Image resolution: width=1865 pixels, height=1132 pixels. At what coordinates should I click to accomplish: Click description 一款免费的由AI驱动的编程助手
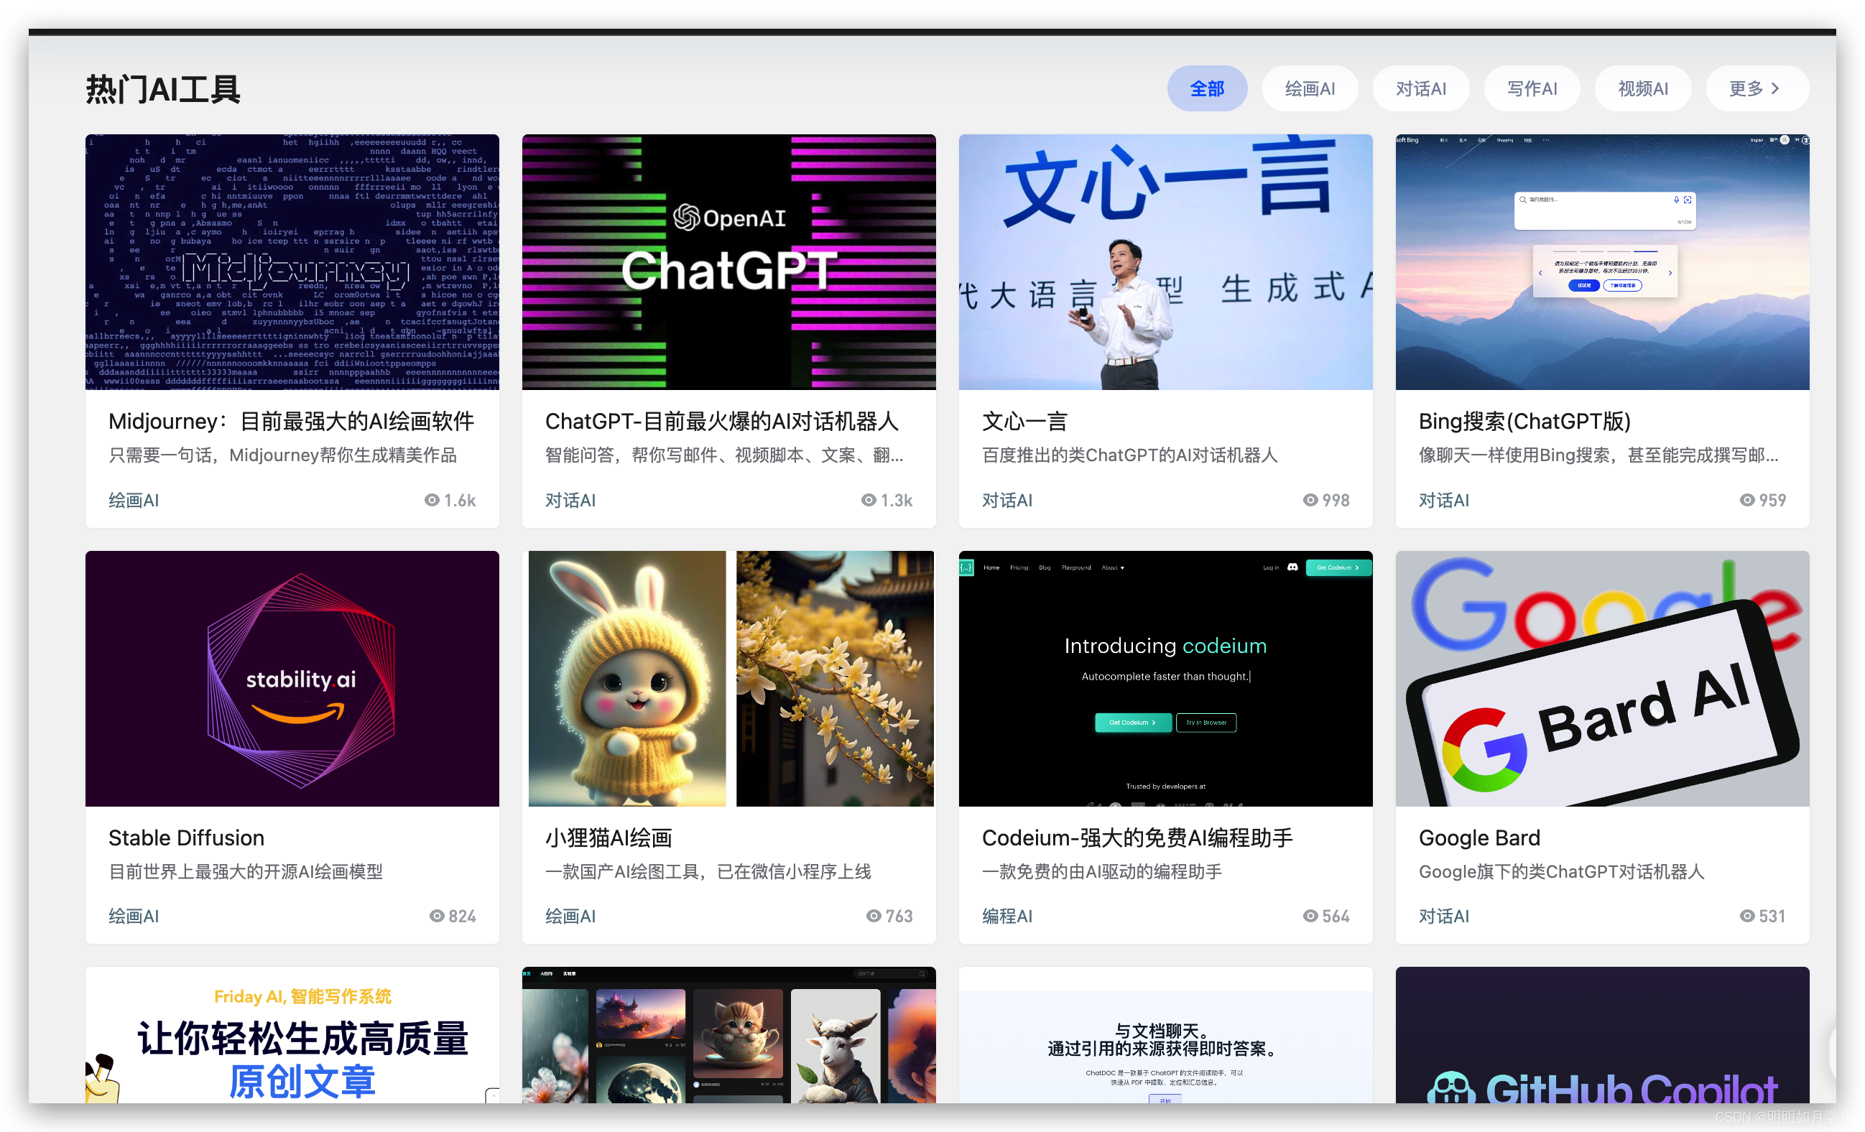(1102, 872)
